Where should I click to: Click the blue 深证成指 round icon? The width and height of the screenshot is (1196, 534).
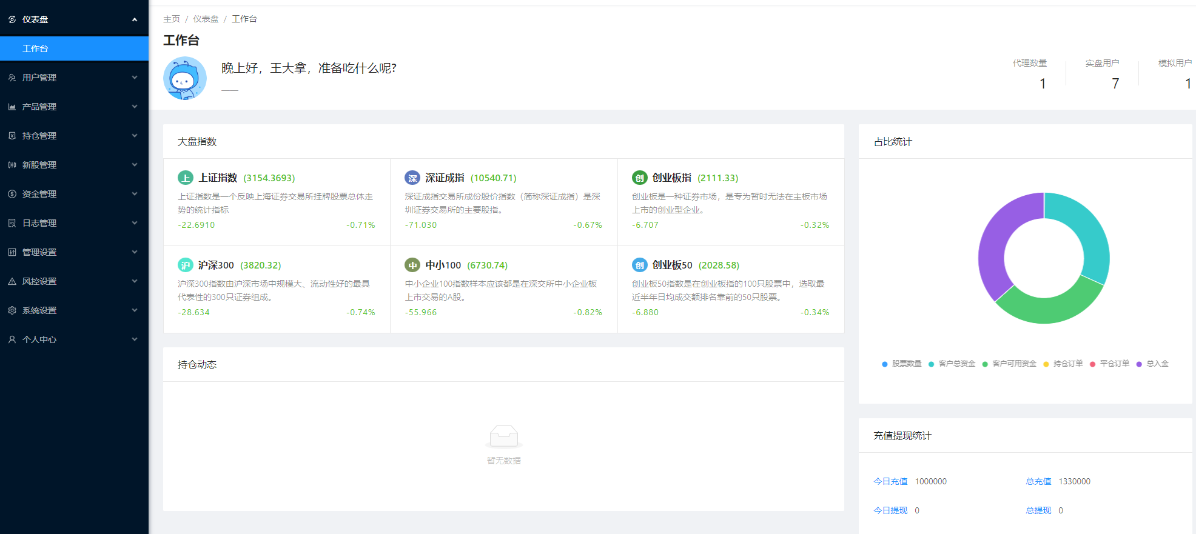[412, 178]
